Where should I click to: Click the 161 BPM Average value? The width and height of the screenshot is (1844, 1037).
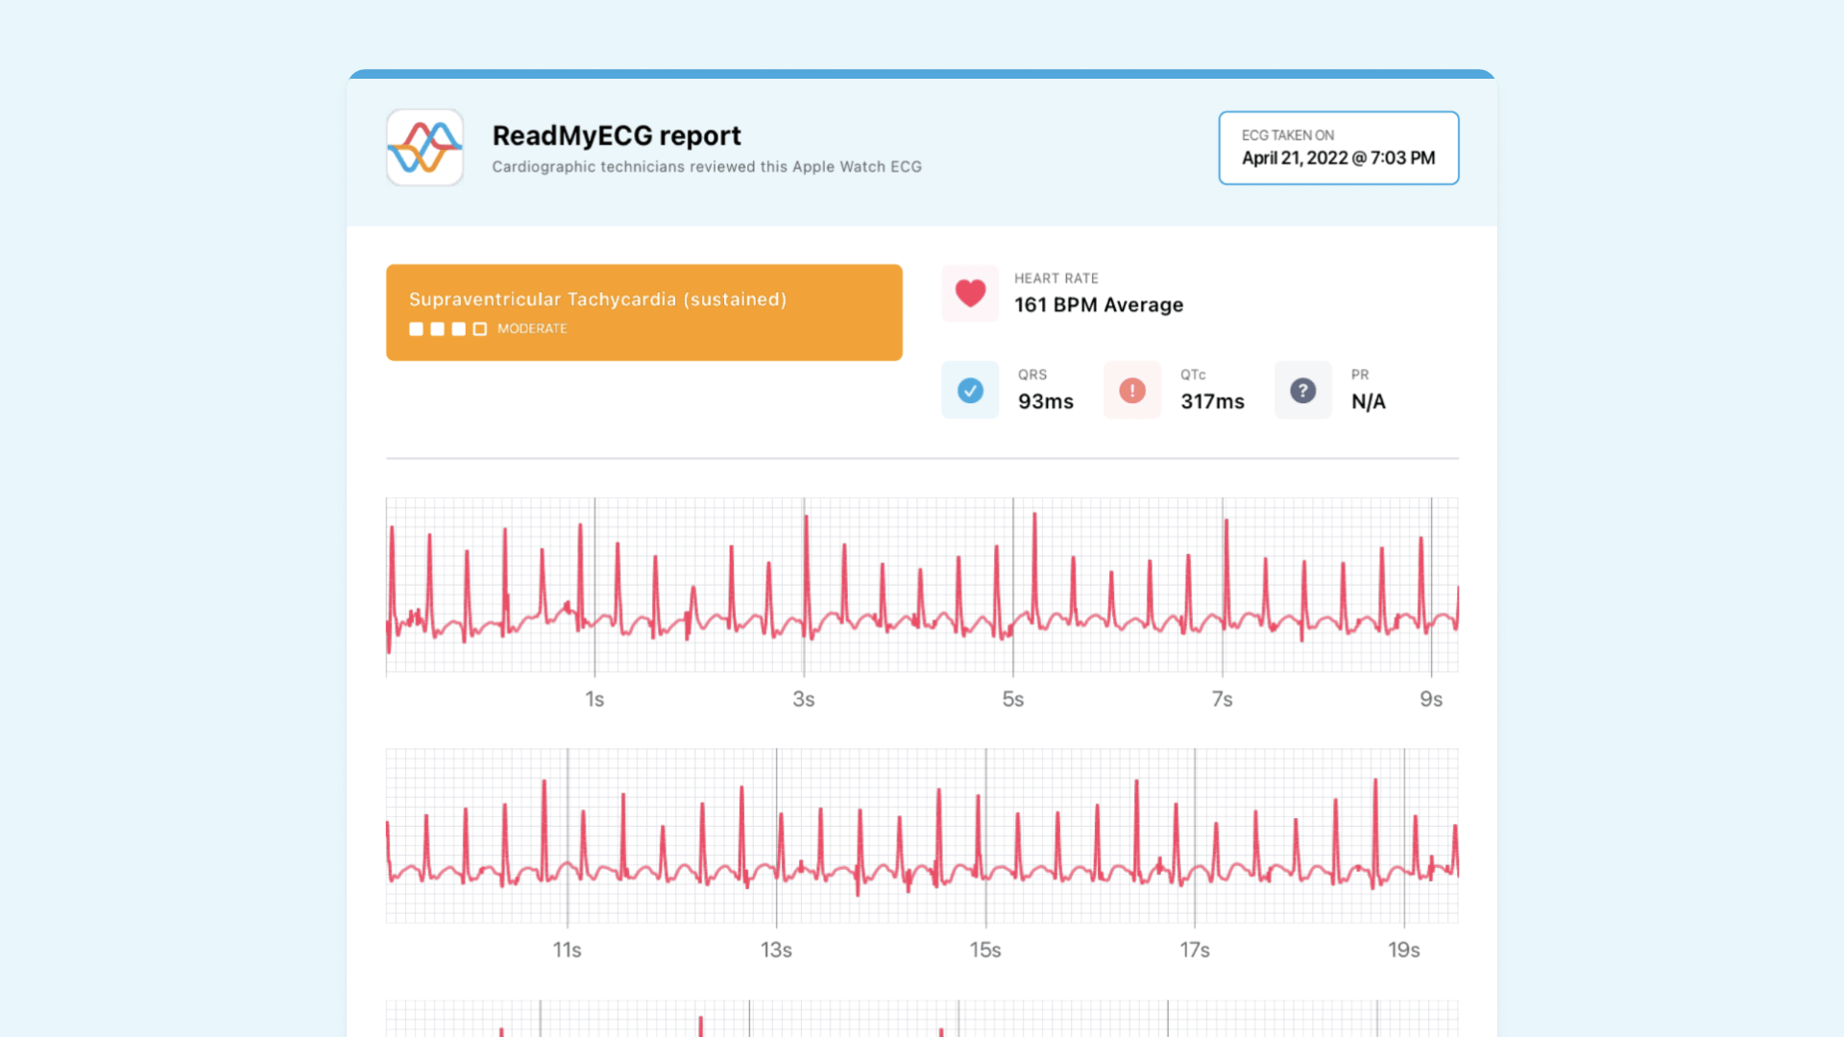(1099, 304)
